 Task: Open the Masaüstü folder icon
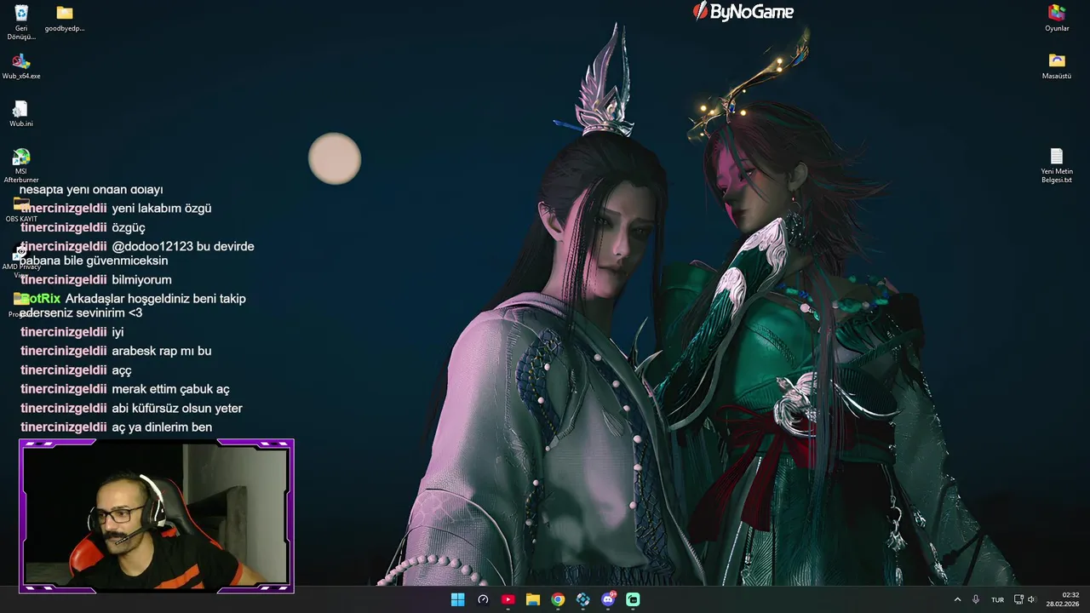[x=1057, y=66]
